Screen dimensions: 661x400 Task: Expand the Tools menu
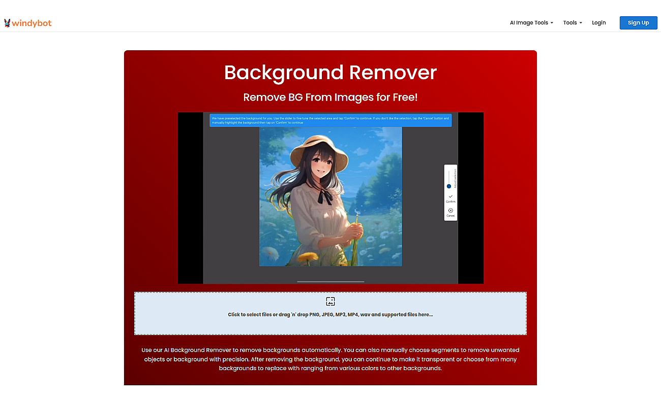[x=573, y=23]
